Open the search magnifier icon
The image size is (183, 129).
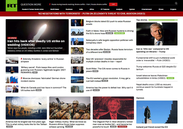point(176,3)
